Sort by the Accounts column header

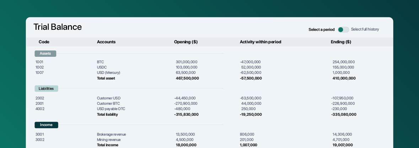point(106,42)
